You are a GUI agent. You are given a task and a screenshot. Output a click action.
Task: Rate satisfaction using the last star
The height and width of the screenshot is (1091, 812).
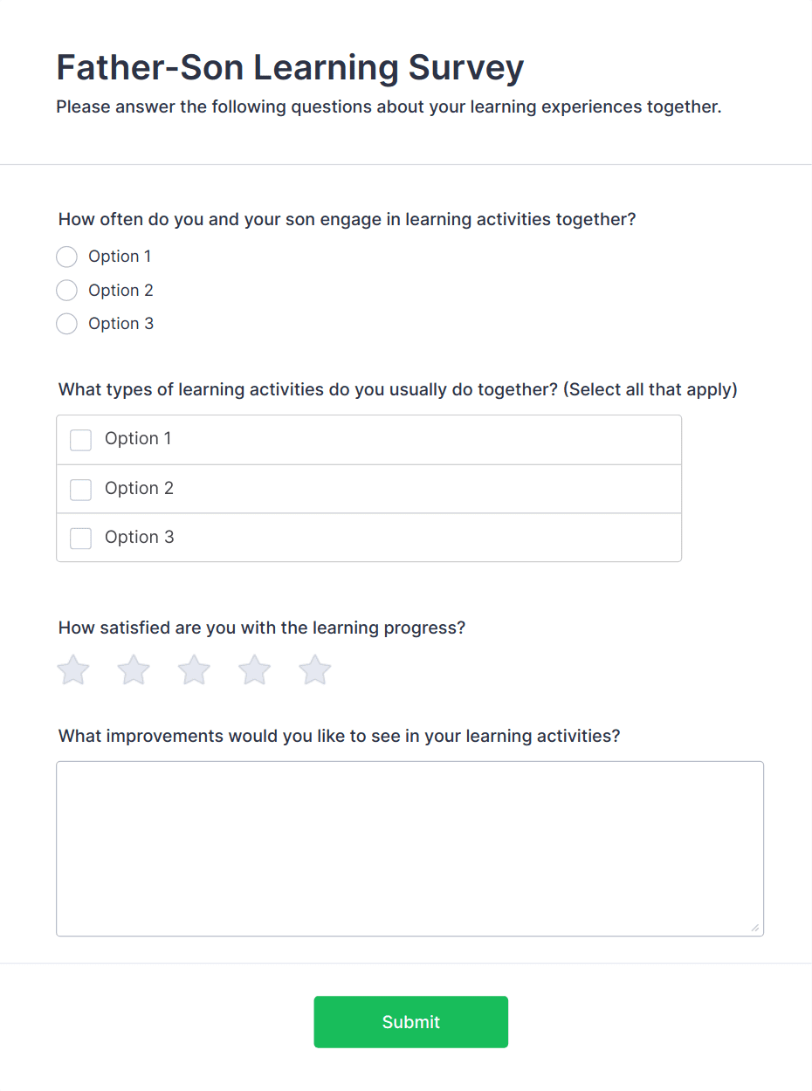coord(313,670)
